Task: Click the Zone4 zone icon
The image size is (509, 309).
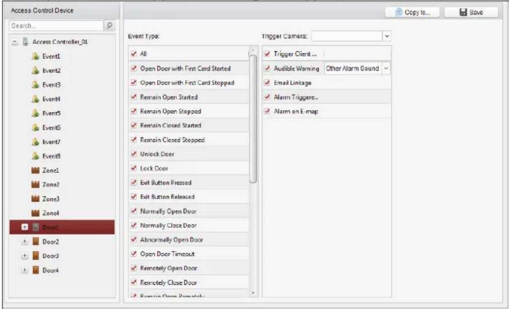Action: tap(35, 213)
